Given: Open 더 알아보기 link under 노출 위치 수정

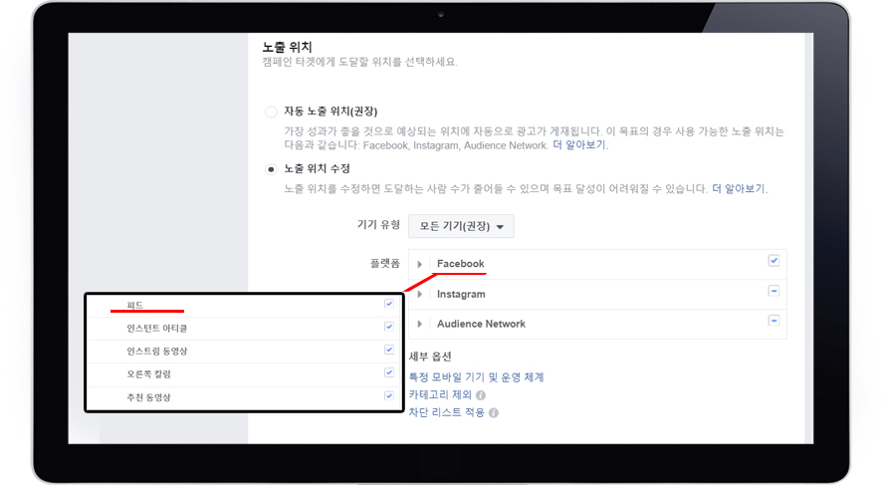Looking at the screenshot, I should point(739,188).
